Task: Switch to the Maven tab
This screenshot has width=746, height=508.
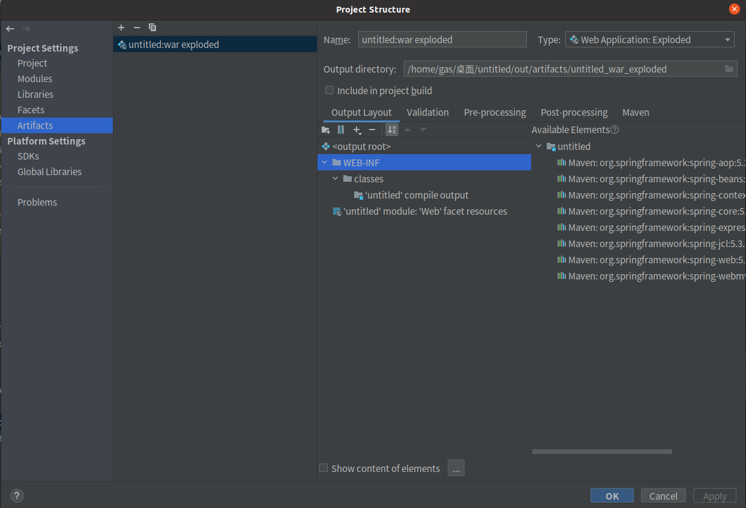Action: point(636,112)
